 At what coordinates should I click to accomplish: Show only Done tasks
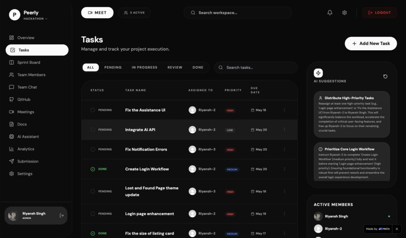point(198,67)
